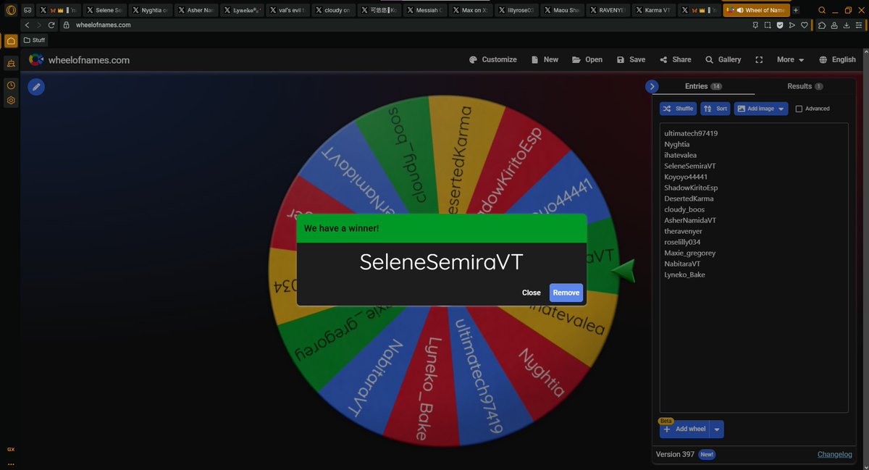Viewport: 869px width, 470px height.
Task: Open the easy setup menu icon
Action: (x=859, y=25)
